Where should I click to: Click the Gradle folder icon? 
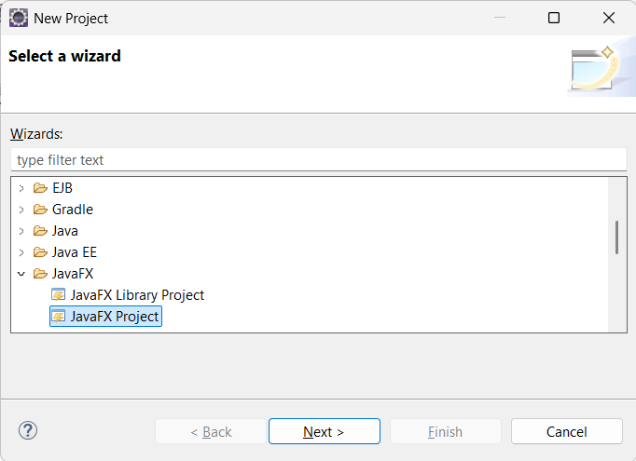point(40,210)
